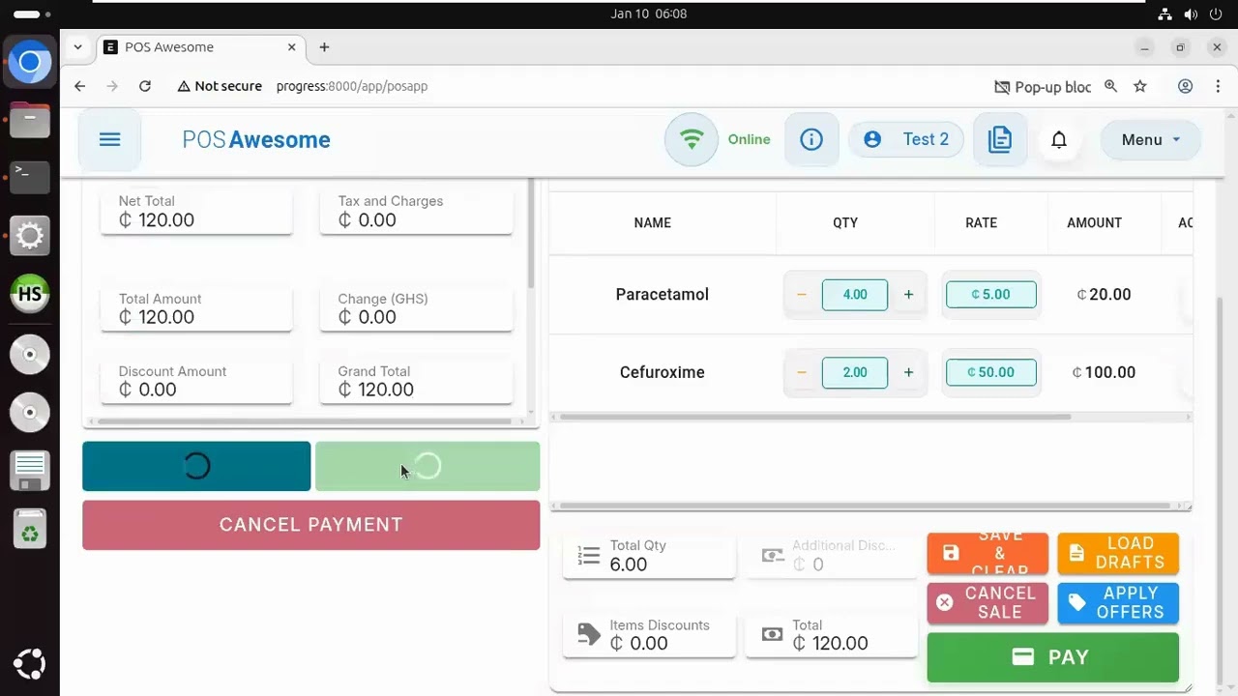Click the light green loading button
The image size is (1238, 696).
pyautogui.click(x=427, y=466)
